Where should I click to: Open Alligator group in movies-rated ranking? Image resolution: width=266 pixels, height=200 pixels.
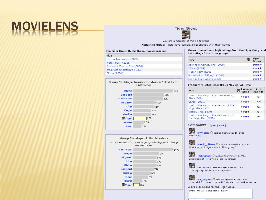126,103
